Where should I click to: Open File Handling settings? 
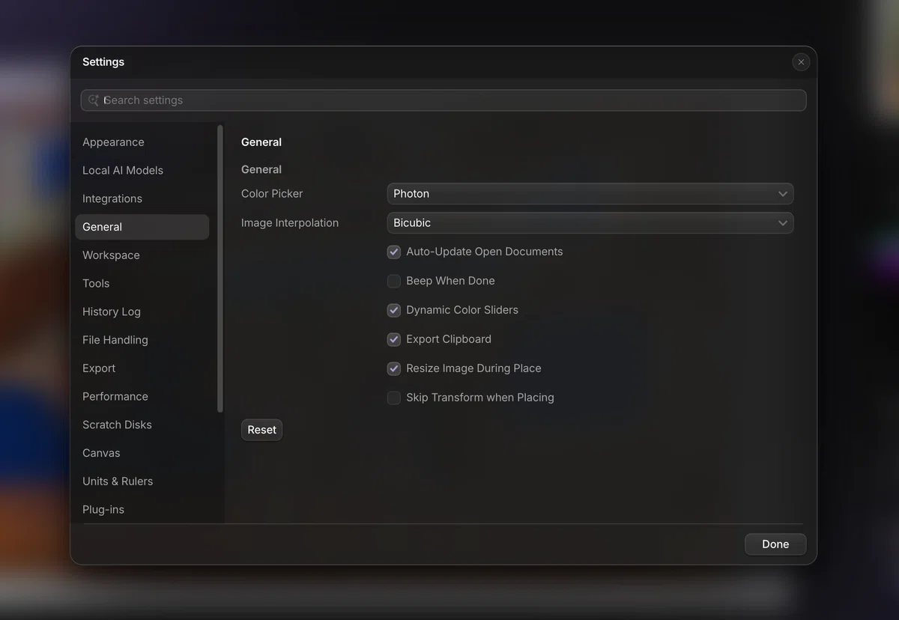click(142, 340)
